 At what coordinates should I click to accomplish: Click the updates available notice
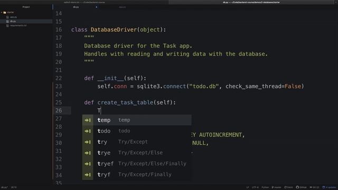[329, 187]
